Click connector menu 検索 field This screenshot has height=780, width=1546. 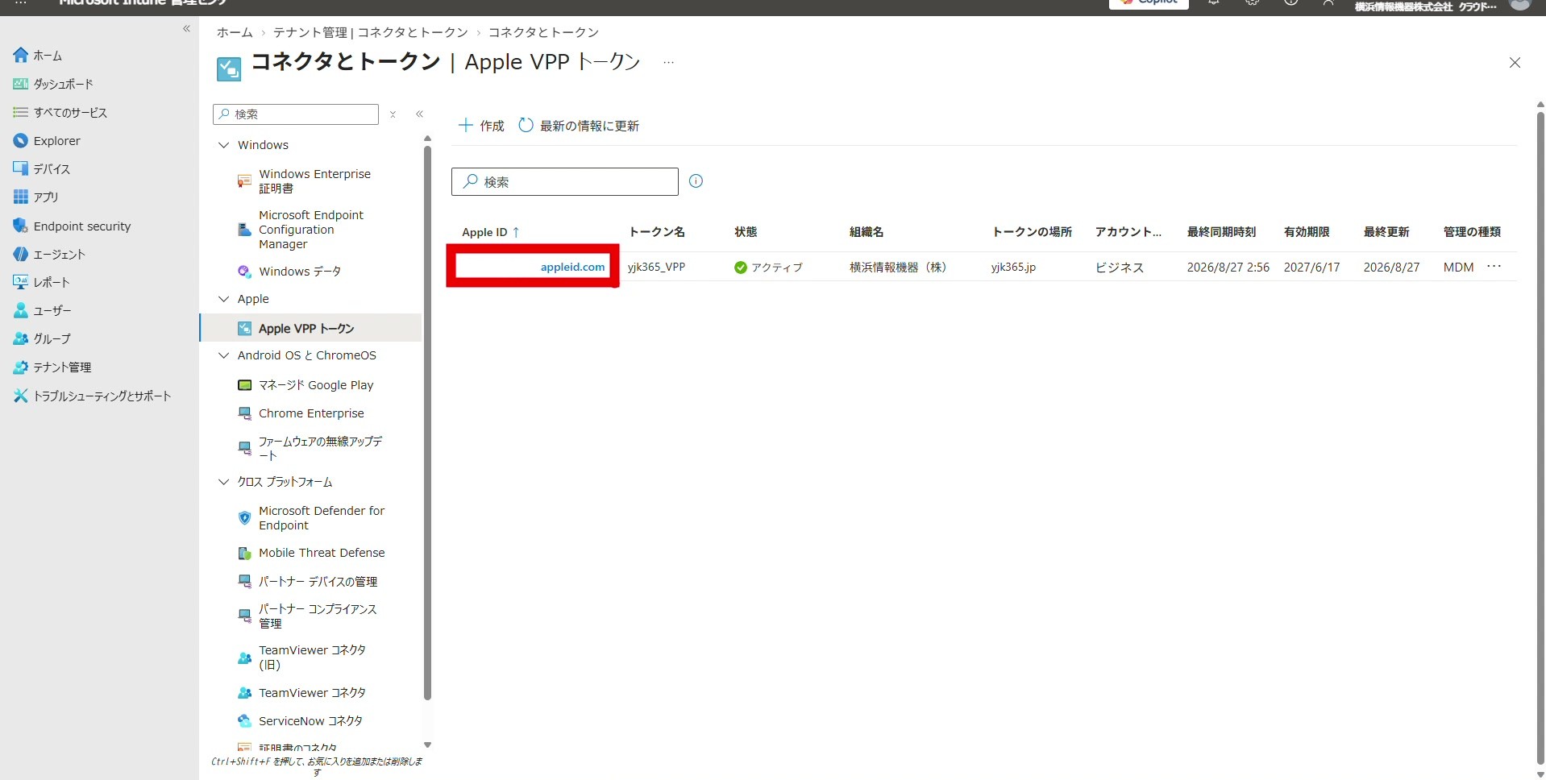click(296, 114)
